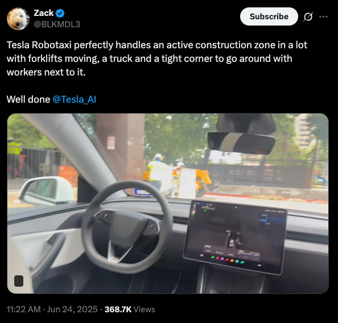The image size is (338, 323).
Task: Click the blue verified checkmark badge
Action: [x=60, y=13]
